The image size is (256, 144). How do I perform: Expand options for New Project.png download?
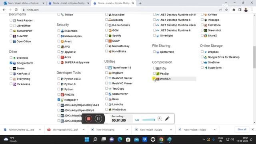(x=127, y=130)
